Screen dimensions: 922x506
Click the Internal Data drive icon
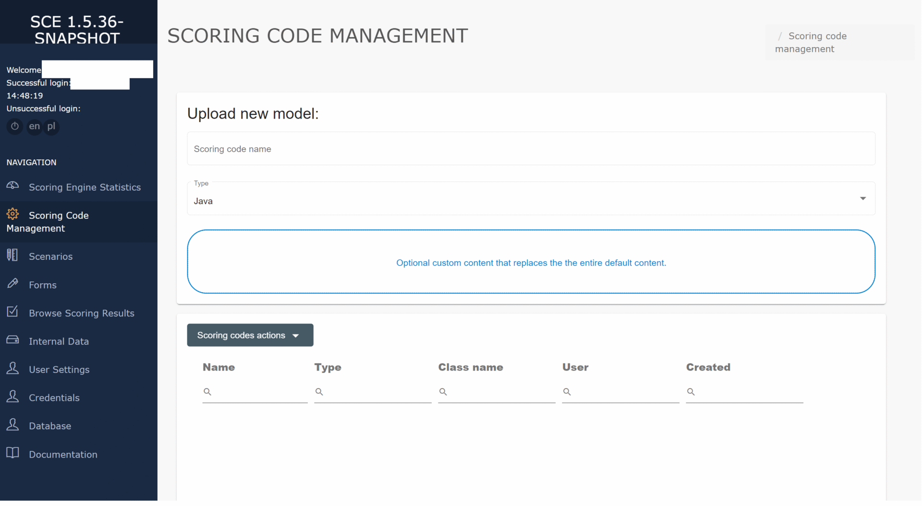tap(13, 340)
